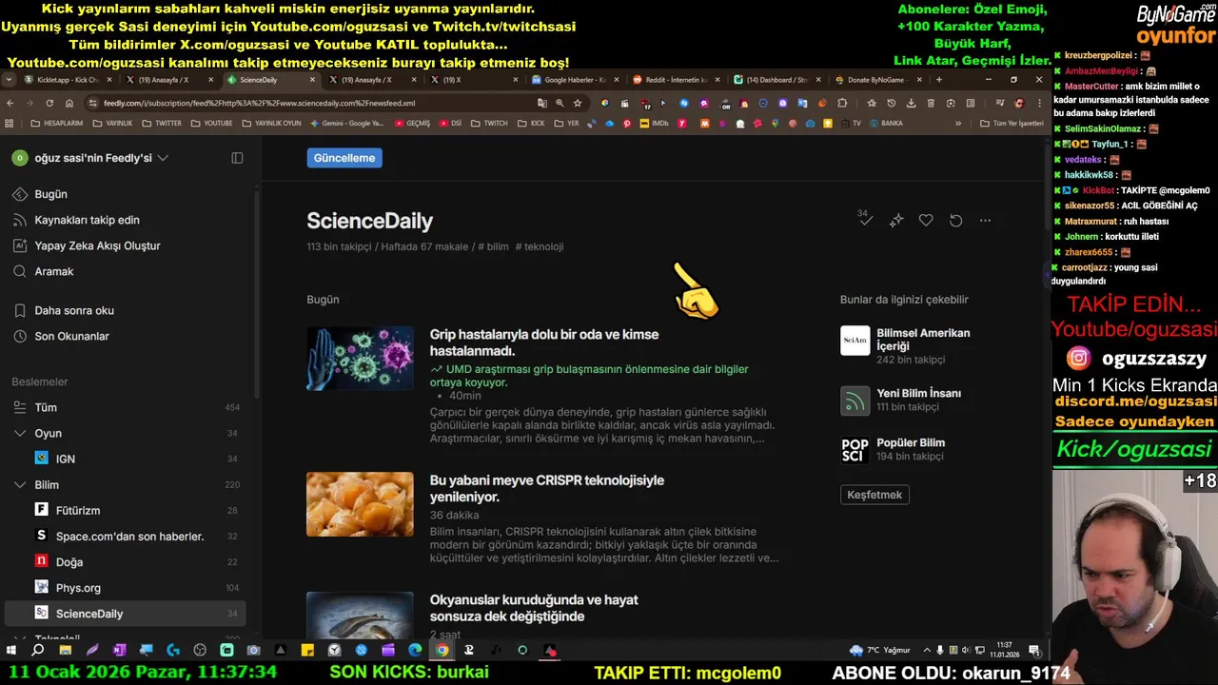Viewport: 1218px width, 685px height.
Task: Open oğuz sasi'nin Feedly'si account dropdown
Action: (x=90, y=158)
